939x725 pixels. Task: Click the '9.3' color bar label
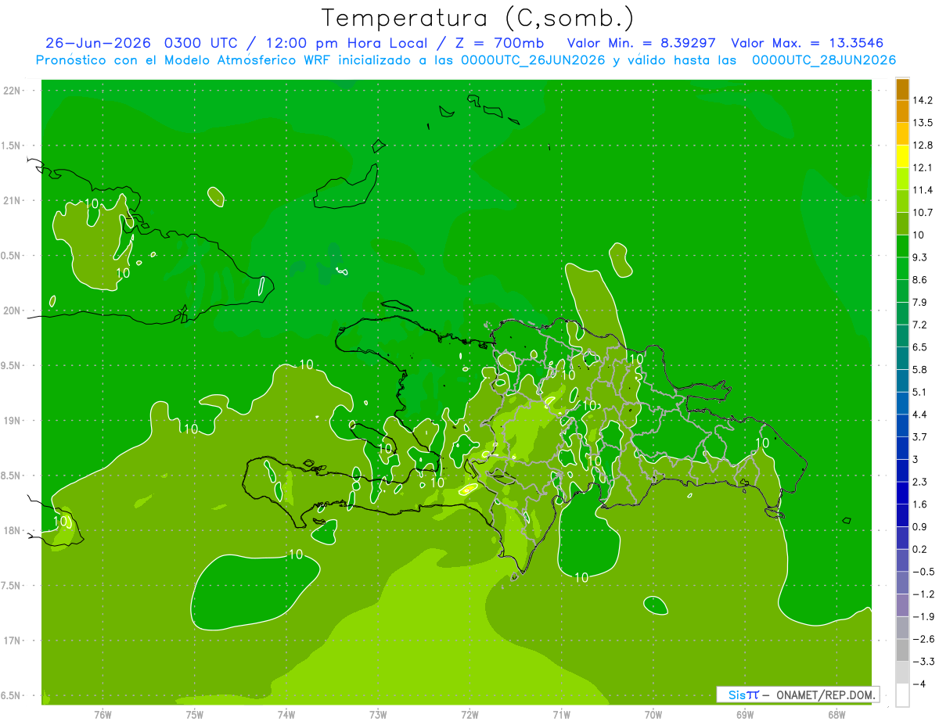(920, 257)
